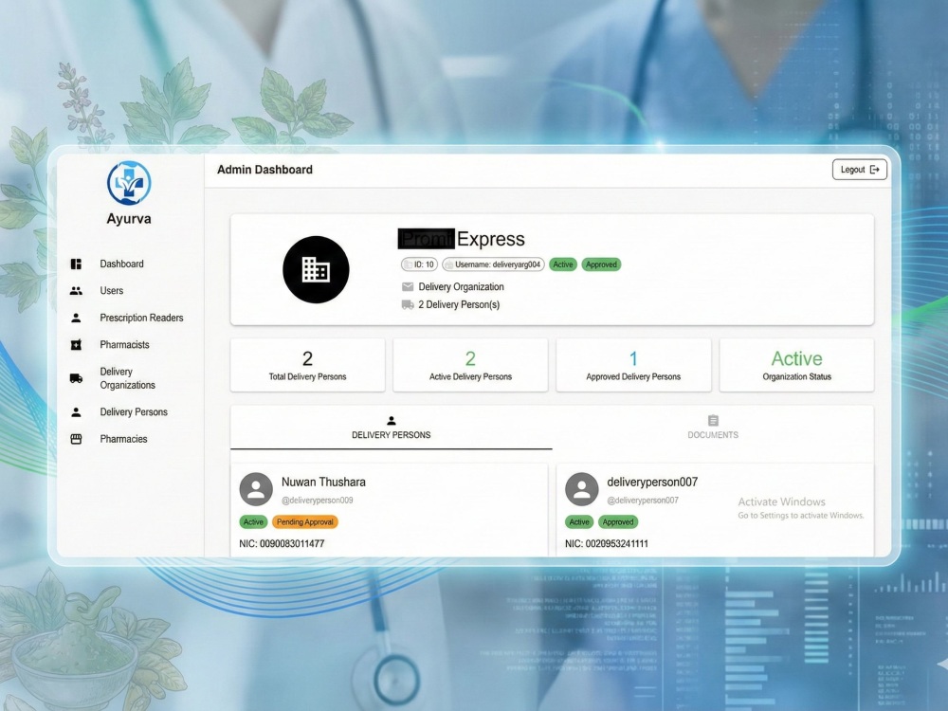
Task: Click the organization's Approved badge
Action: 601,264
